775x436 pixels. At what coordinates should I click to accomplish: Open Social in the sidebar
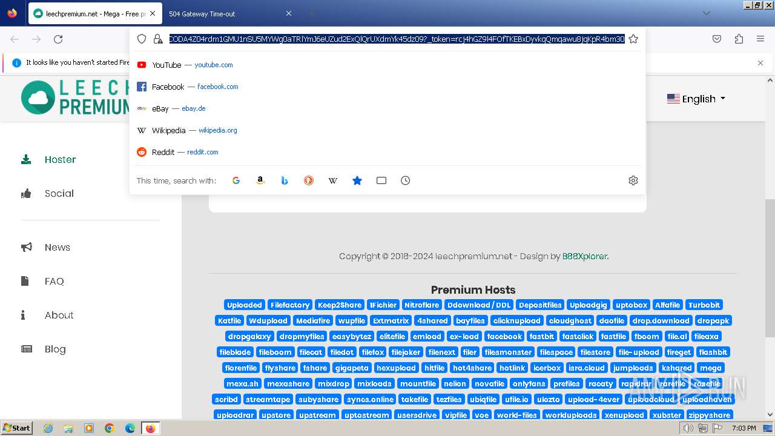click(x=59, y=194)
